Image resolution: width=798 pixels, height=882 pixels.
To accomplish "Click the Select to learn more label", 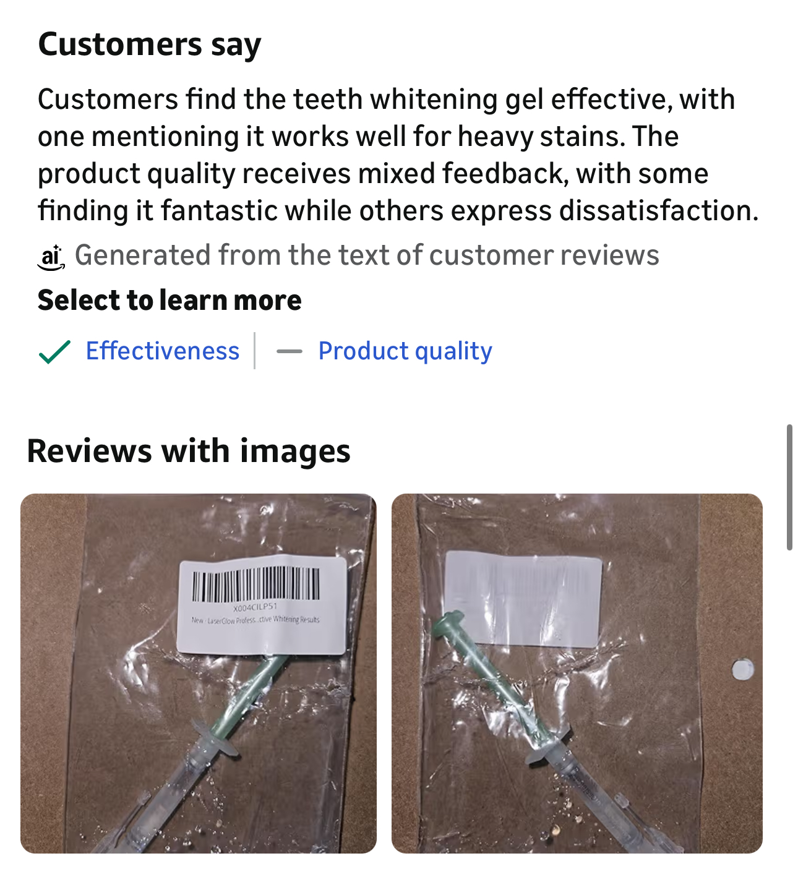I will (x=169, y=300).
